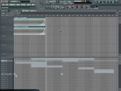Screen dimensions: 121x91
Task: Toggle mute switch for Track 3
Action: click(13, 43)
